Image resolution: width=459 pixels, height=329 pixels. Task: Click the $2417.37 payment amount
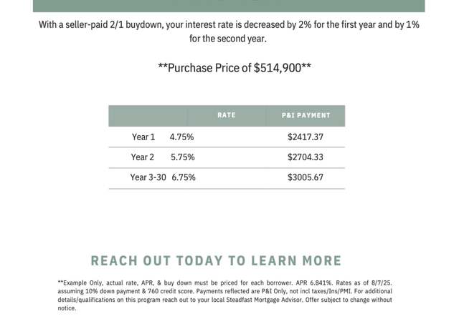coord(306,137)
